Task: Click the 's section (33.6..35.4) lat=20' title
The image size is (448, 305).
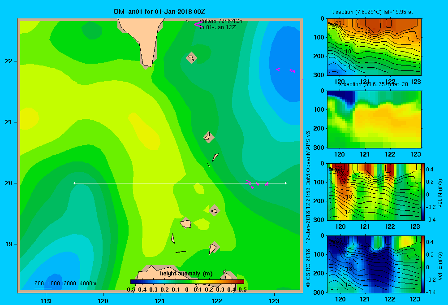Action: [374, 84]
